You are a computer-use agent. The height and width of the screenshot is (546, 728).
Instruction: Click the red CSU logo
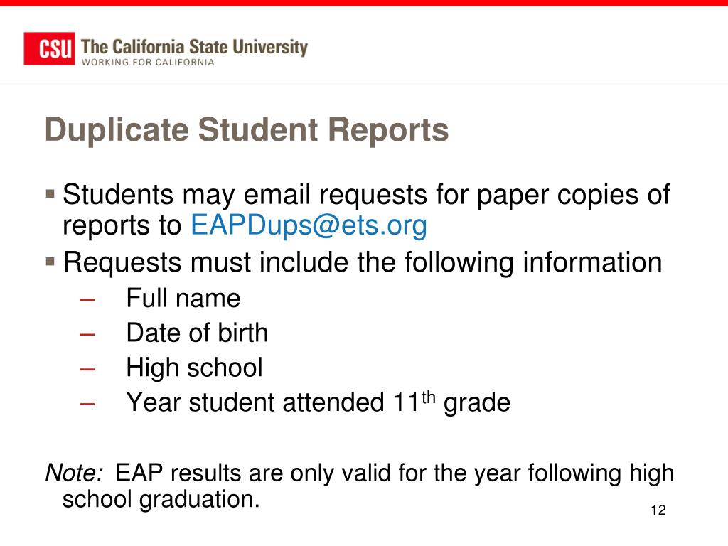coord(49,48)
